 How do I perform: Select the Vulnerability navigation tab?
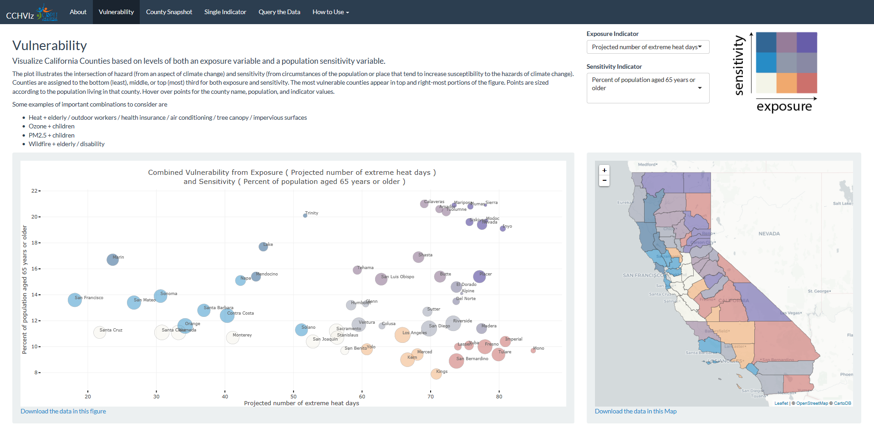116,12
